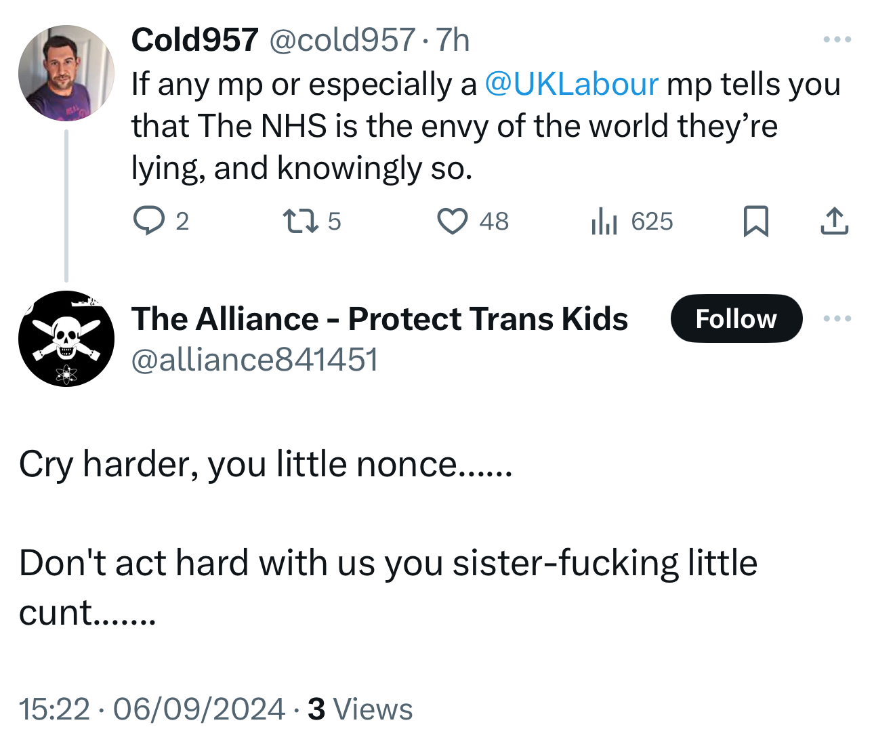Repost Cold957's tweet using the retweet icon
Viewport: 874px width, 748px height.
[x=300, y=221]
